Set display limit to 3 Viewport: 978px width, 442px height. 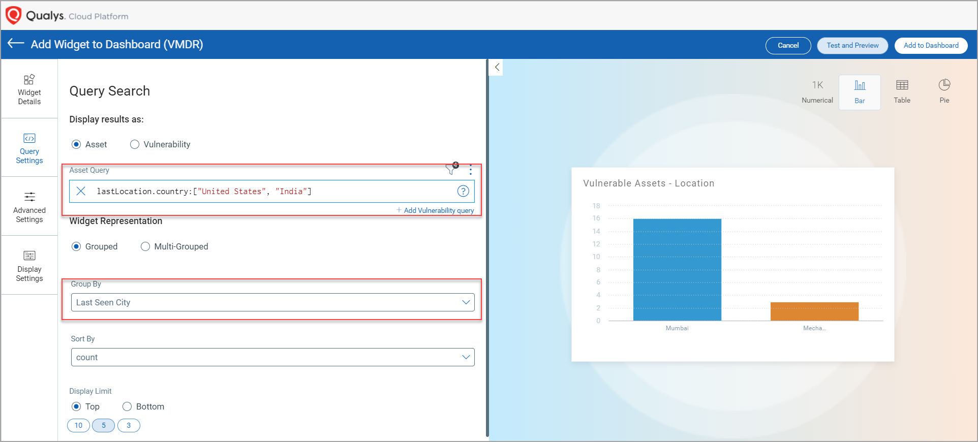(x=129, y=425)
